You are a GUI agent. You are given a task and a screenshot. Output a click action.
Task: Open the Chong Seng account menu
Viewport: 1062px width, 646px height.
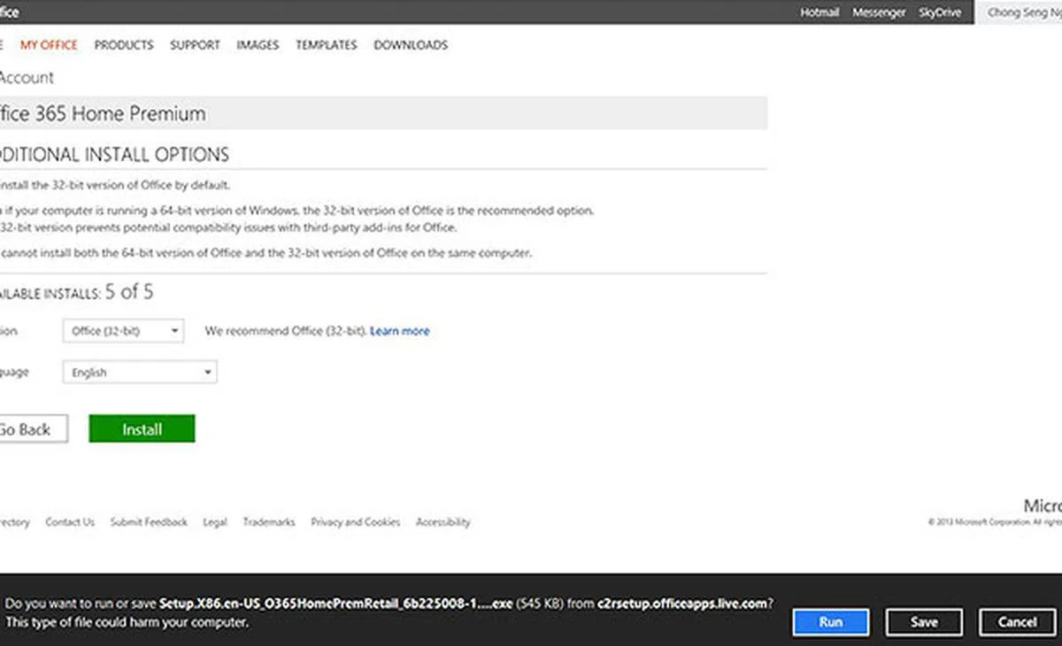[1022, 13]
